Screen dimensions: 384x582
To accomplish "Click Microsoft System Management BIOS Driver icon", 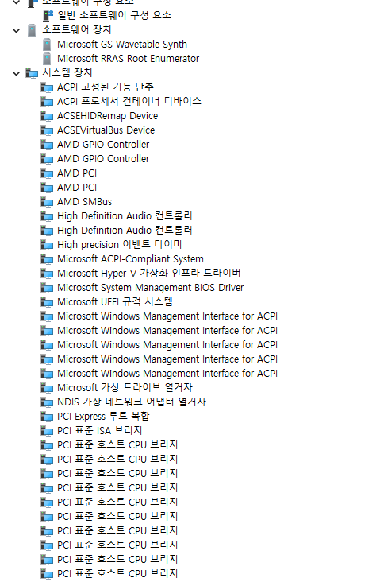I will coord(47,288).
